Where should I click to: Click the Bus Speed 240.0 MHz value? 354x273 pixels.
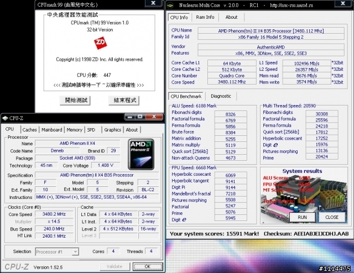coord(54,229)
